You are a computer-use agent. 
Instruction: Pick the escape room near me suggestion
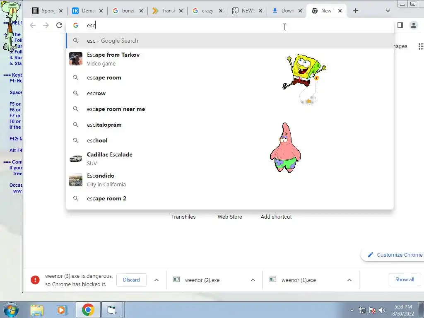(230, 109)
